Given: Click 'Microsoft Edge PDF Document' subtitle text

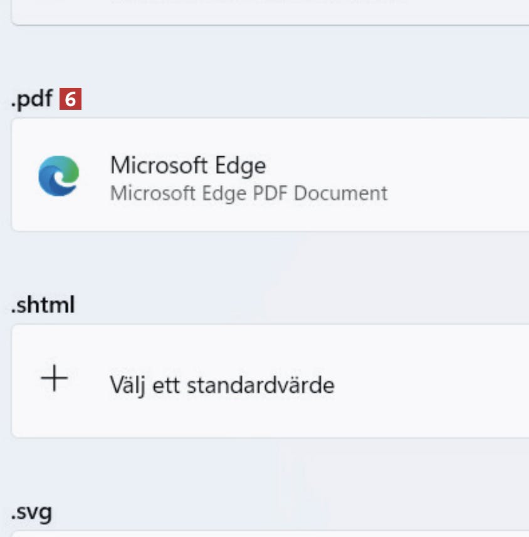Looking at the screenshot, I should [248, 193].
